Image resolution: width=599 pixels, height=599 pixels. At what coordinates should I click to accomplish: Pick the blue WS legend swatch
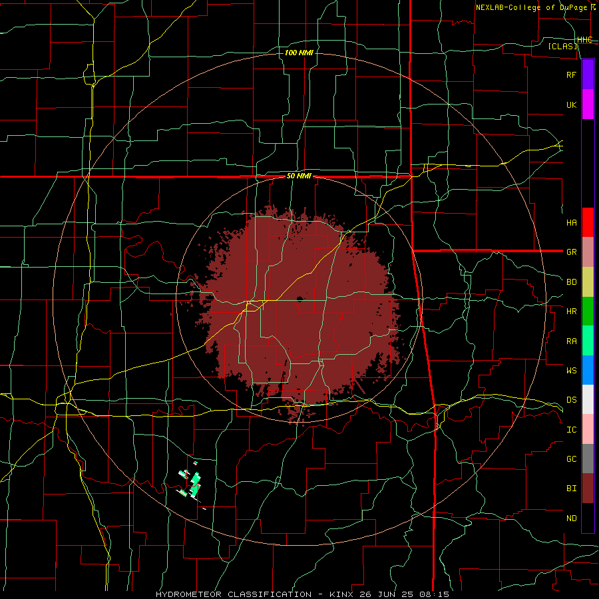[588, 370]
